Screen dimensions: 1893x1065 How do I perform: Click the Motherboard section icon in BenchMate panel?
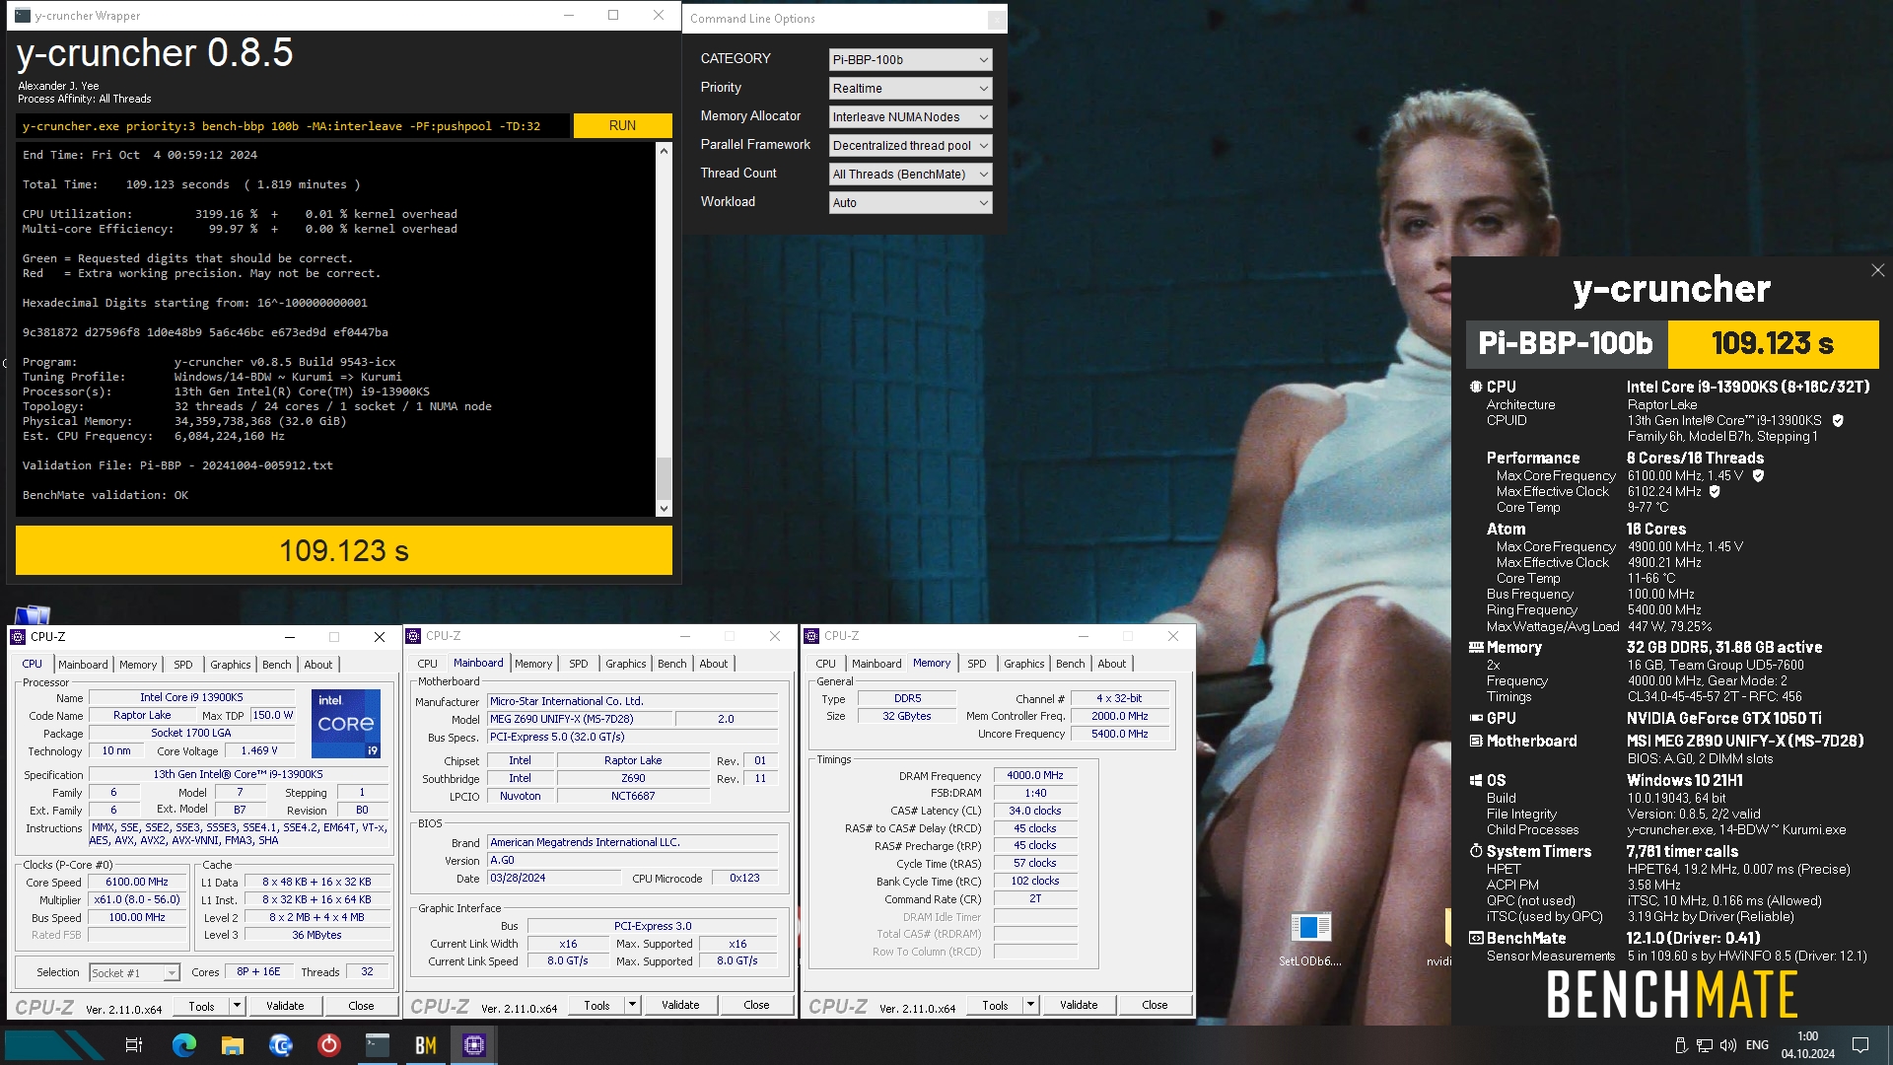pyautogui.click(x=1476, y=742)
